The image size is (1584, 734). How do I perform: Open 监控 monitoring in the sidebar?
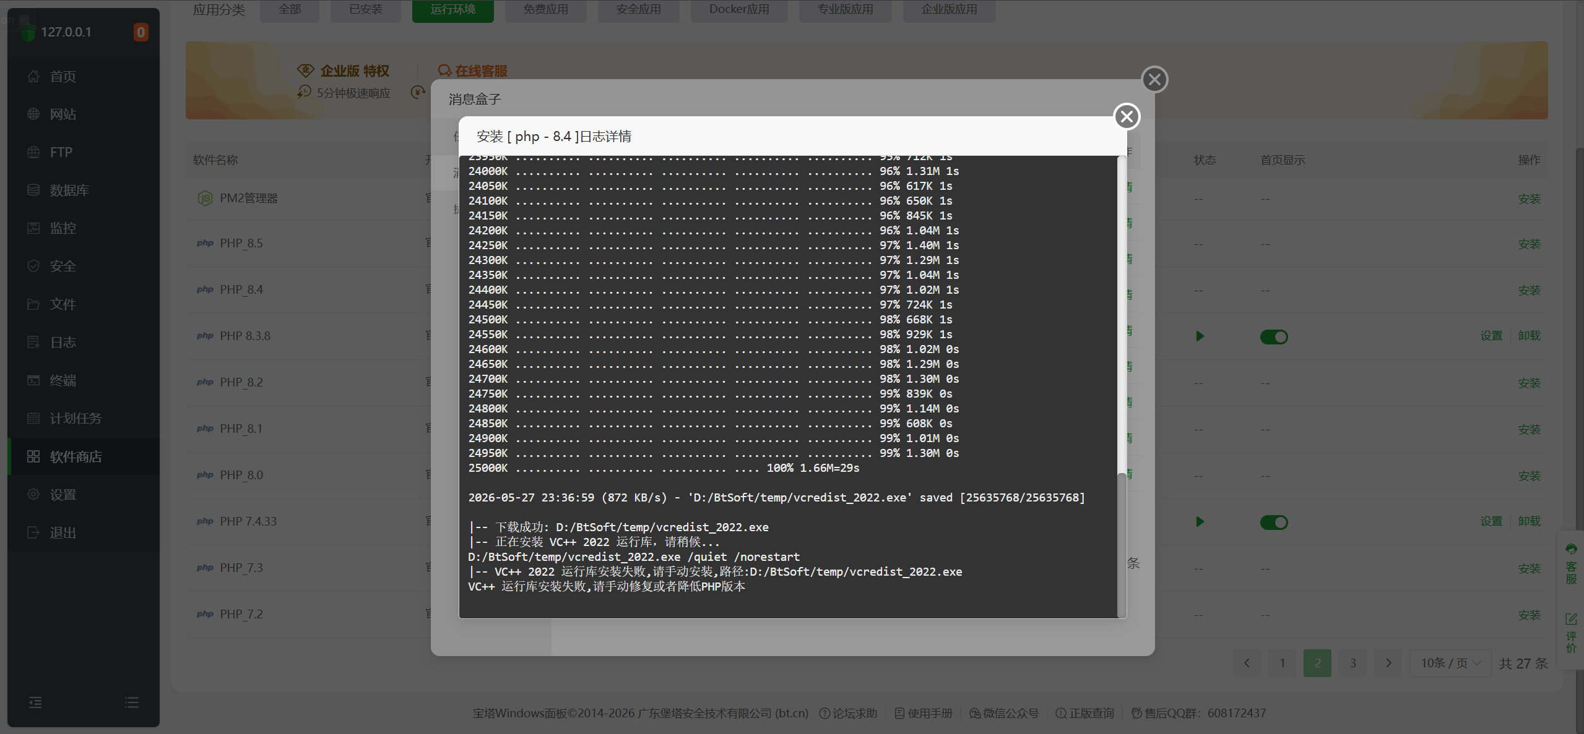[x=84, y=228]
